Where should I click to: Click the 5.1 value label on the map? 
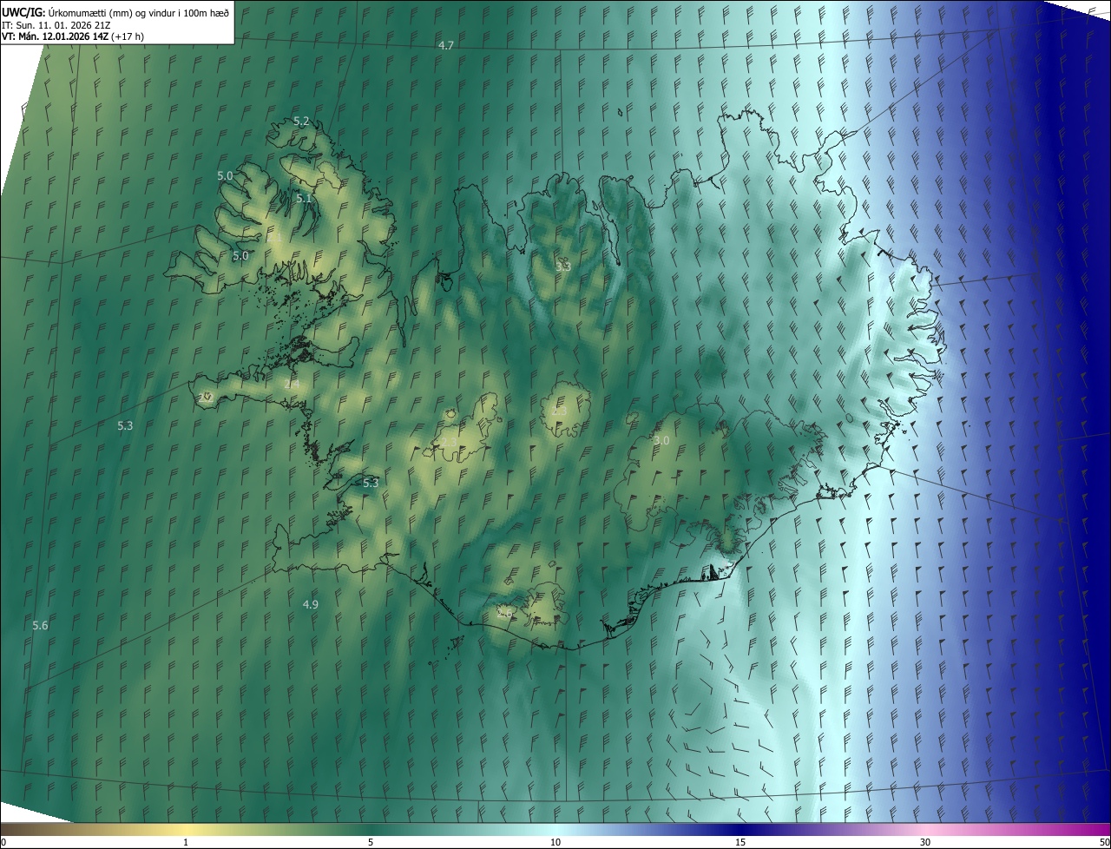click(304, 199)
